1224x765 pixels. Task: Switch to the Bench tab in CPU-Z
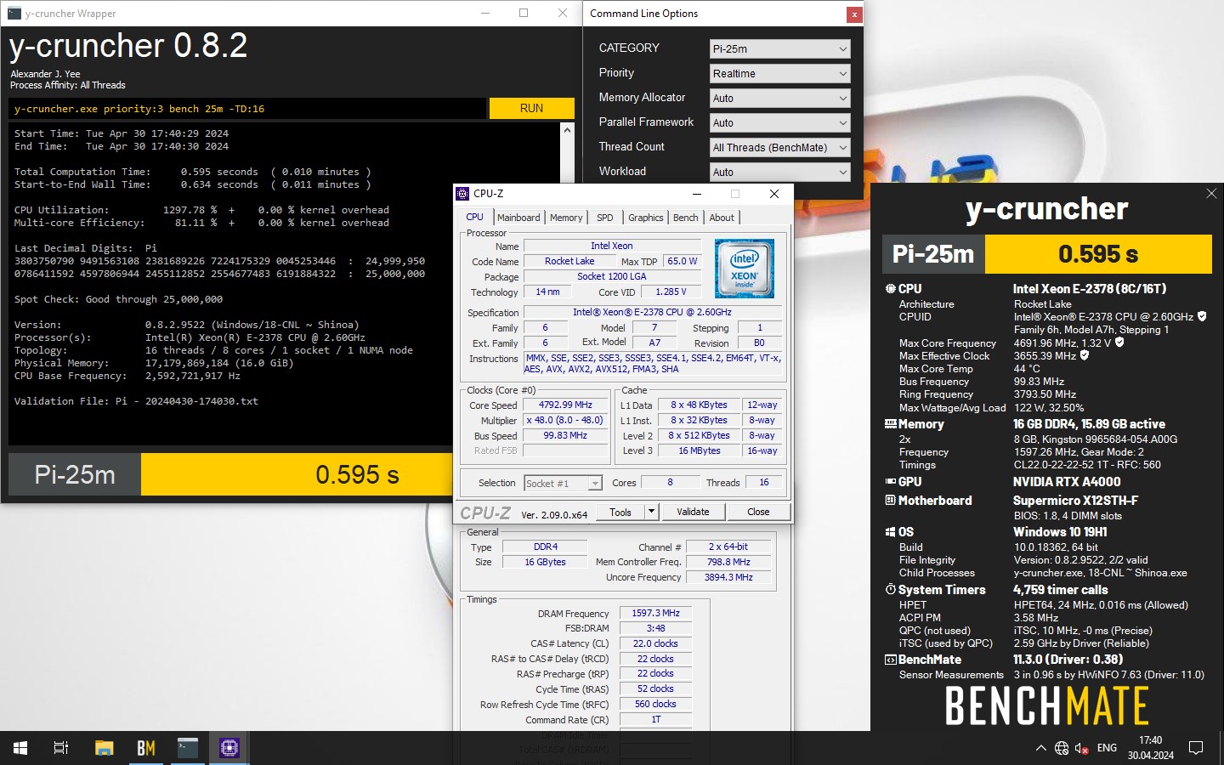(x=685, y=218)
